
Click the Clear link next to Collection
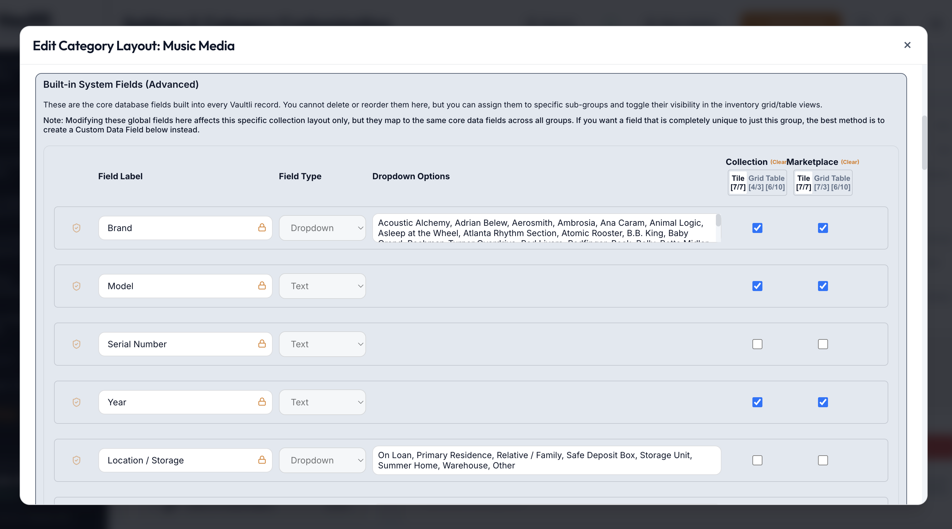click(778, 162)
